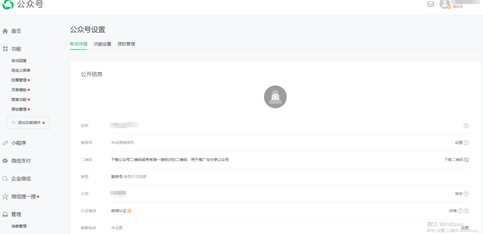Viewport: 483px width, 234px height.
Task: Click the help icon in the 介绍 row
Action: (x=466, y=194)
